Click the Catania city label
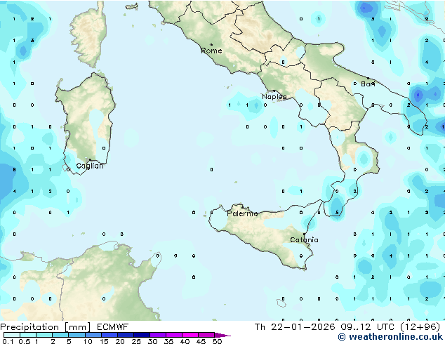 click(x=304, y=240)
